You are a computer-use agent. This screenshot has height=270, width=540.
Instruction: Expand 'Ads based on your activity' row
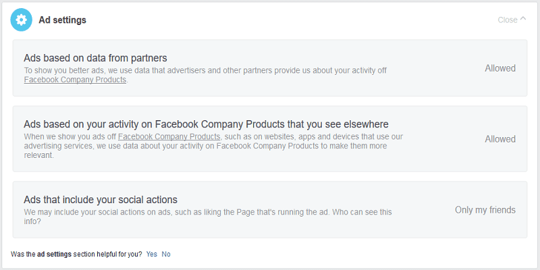pos(270,139)
